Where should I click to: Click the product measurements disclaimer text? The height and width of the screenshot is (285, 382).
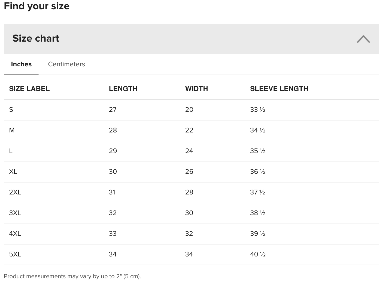[72, 276]
